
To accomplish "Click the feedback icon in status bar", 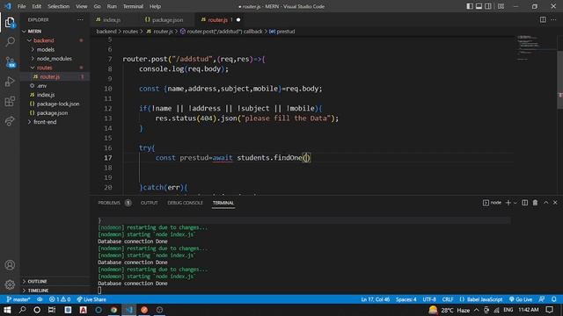I will [542, 299].
